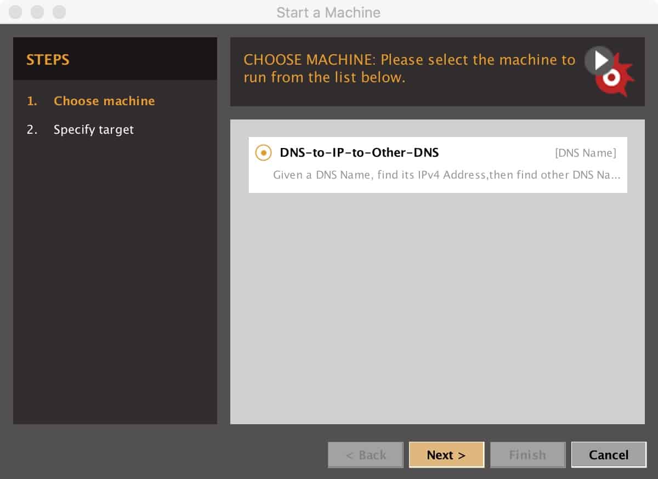This screenshot has width=658, height=479.
Task: Click the Start a Machine title text
Action: (328, 12)
